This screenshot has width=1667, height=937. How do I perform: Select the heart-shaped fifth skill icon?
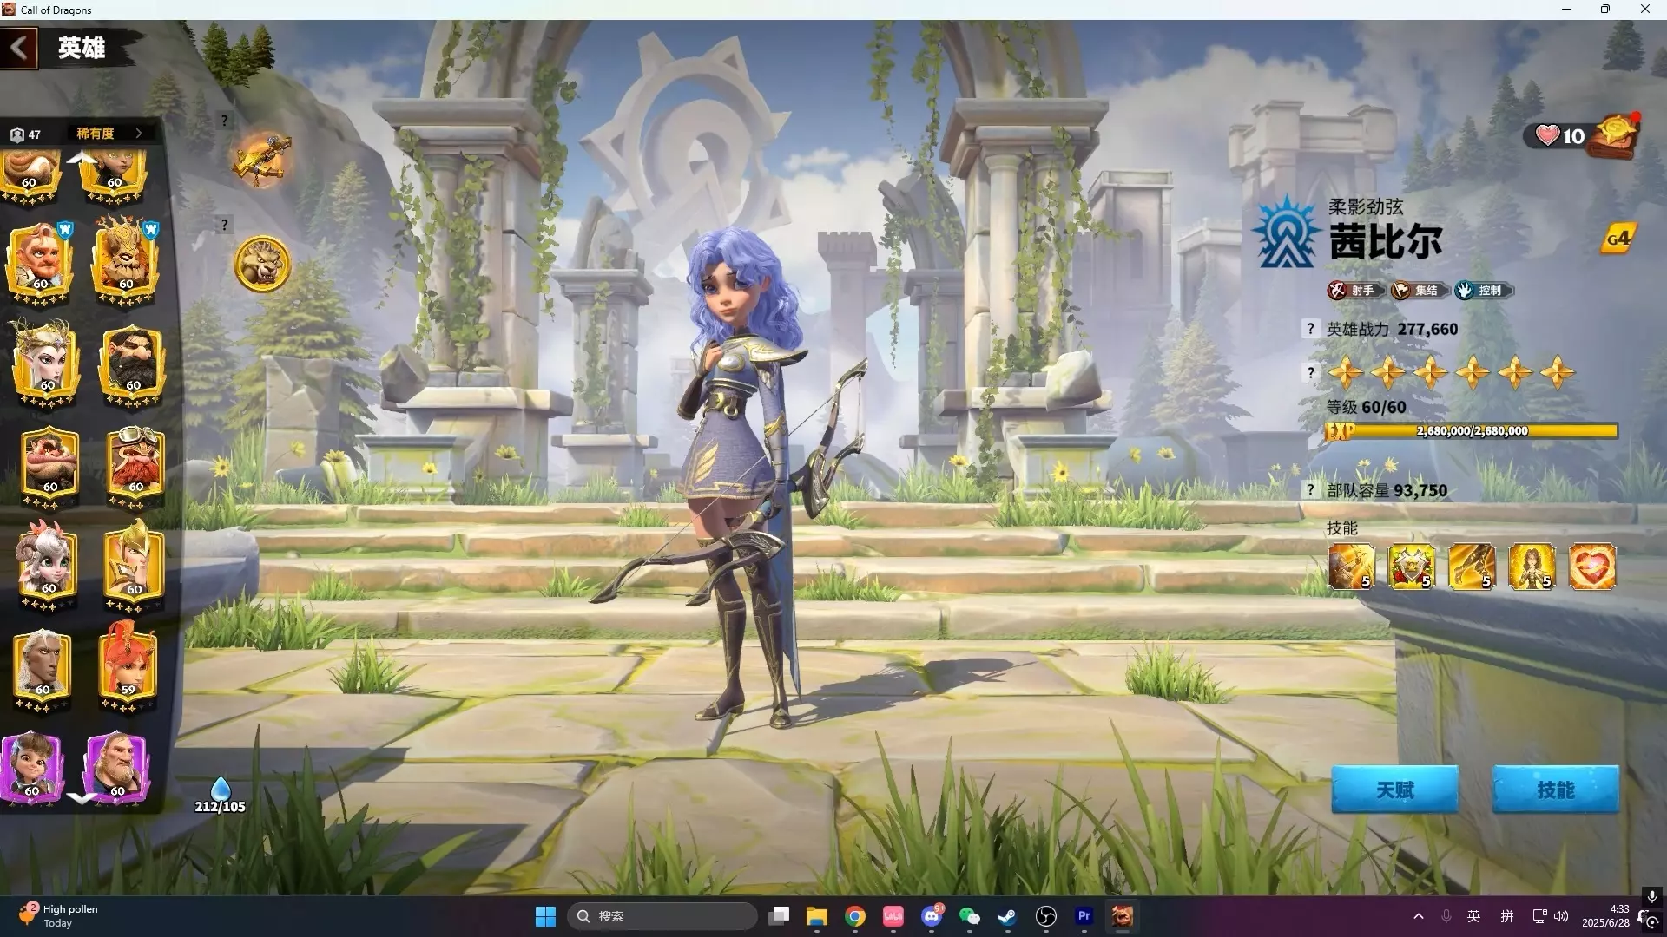(1592, 567)
